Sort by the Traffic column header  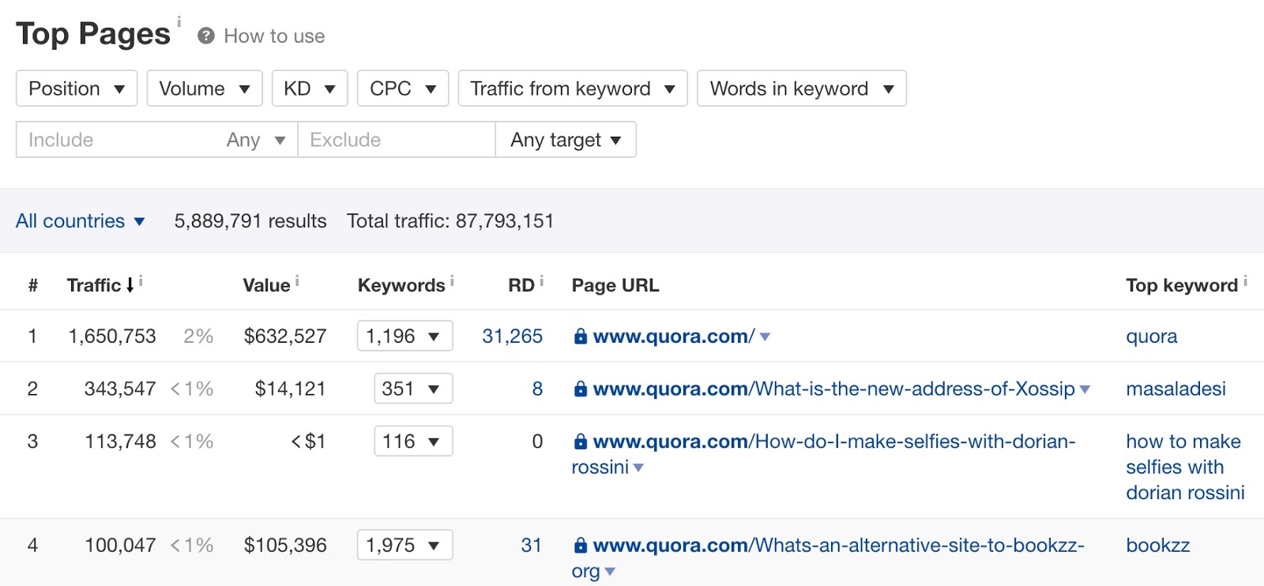pyautogui.click(x=94, y=285)
